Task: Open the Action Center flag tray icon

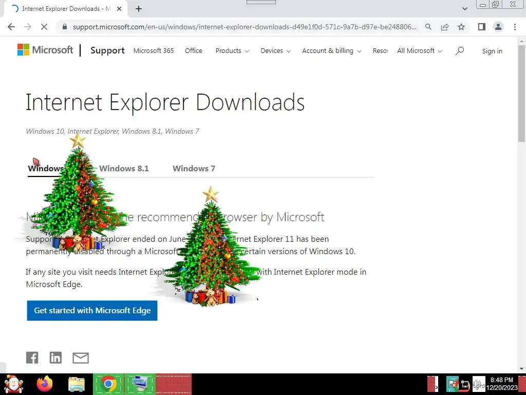Action: [453, 384]
